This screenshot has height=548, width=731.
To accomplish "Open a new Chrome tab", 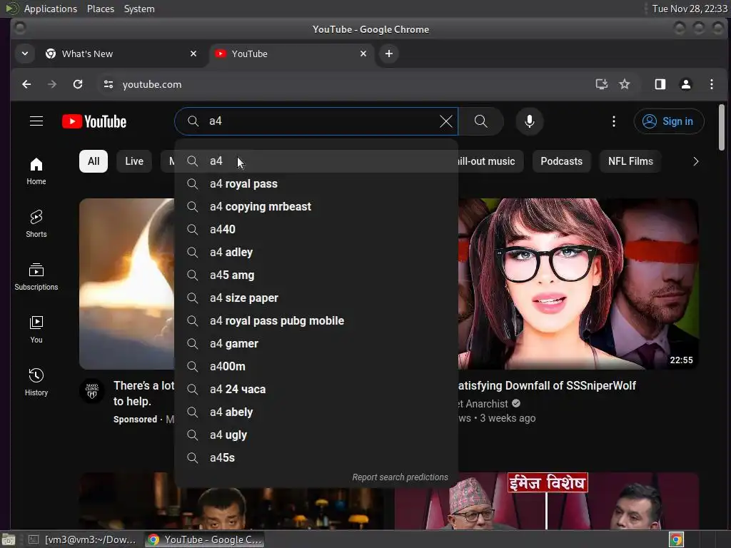I will tap(389, 54).
